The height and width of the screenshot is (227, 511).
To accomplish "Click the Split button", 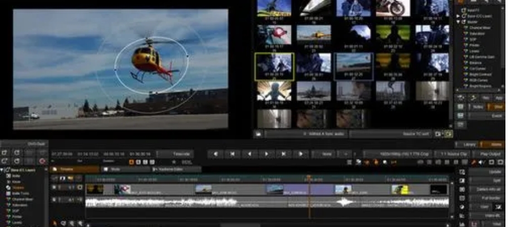I will pos(487,180).
